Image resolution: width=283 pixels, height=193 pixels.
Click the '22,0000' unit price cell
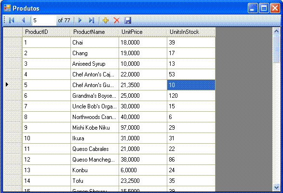[x=143, y=74]
